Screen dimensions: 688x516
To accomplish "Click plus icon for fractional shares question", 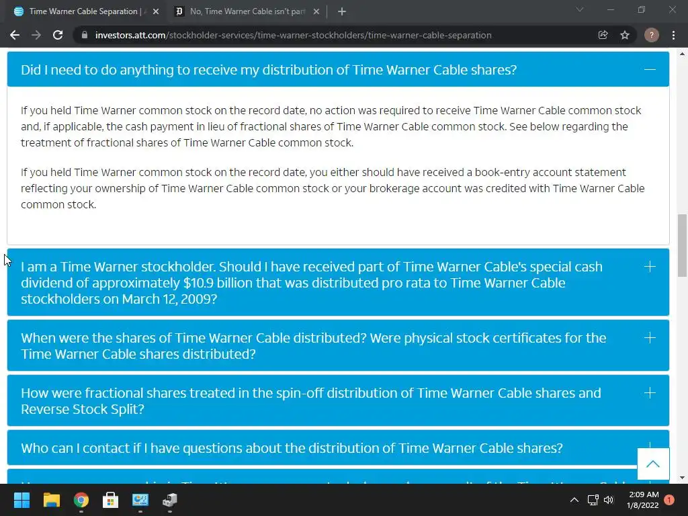I will point(650,392).
